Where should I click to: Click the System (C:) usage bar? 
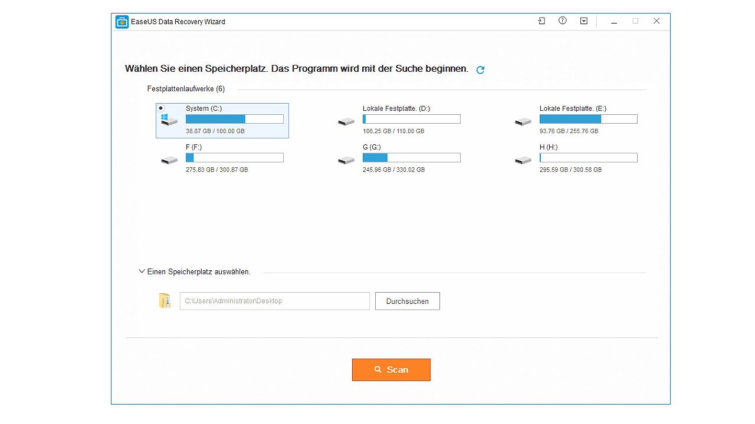[x=234, y=119]
